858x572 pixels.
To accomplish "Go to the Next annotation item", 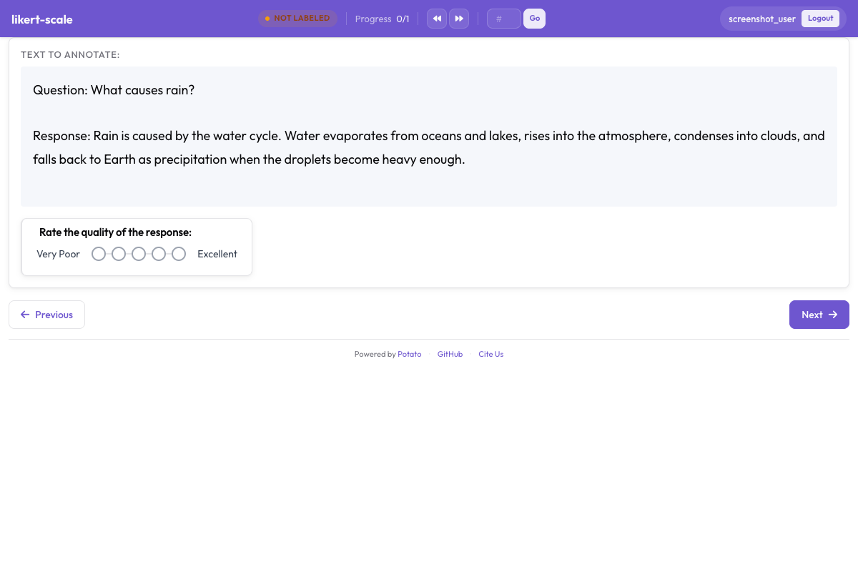I will click(x=819, y=315).
